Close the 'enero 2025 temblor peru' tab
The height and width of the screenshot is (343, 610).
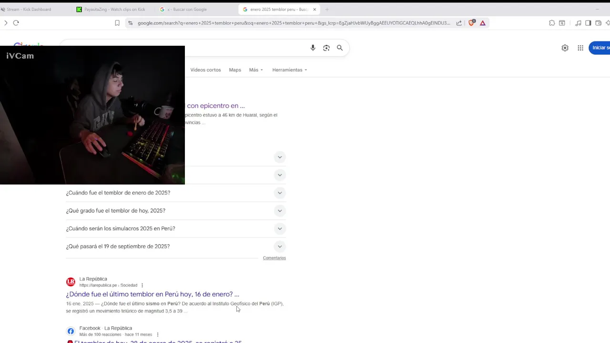point(315,10)
